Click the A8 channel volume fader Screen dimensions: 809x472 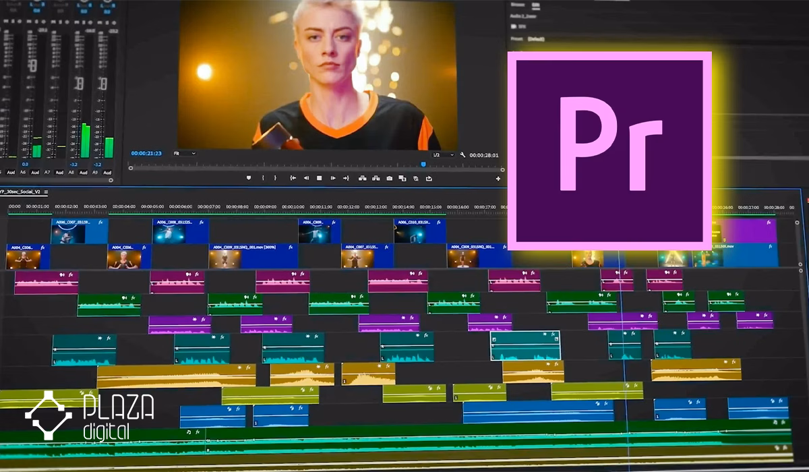tap(80, 84)
